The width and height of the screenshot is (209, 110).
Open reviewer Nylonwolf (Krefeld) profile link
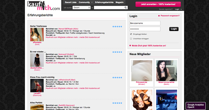pyautogui.click(x=66, y=54)
